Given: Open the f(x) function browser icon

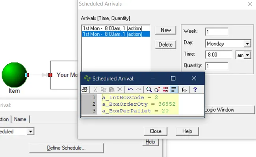Looking at the screenshot, I should point(184,90).
